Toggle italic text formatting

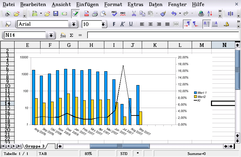[x=122, y=24]
